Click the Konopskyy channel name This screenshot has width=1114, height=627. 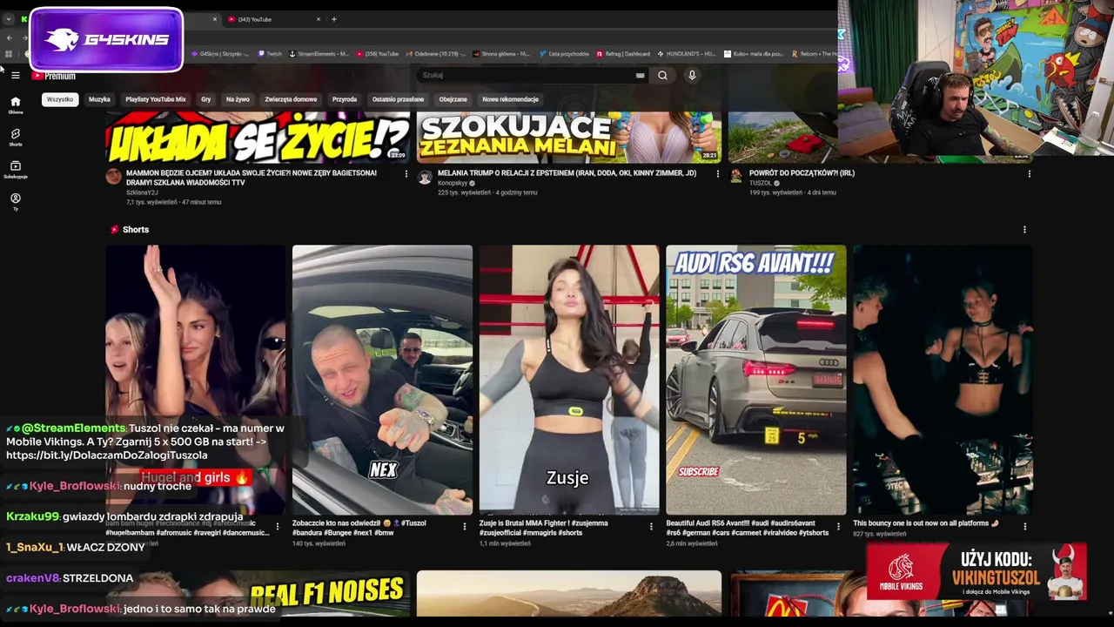pos(453,183)
